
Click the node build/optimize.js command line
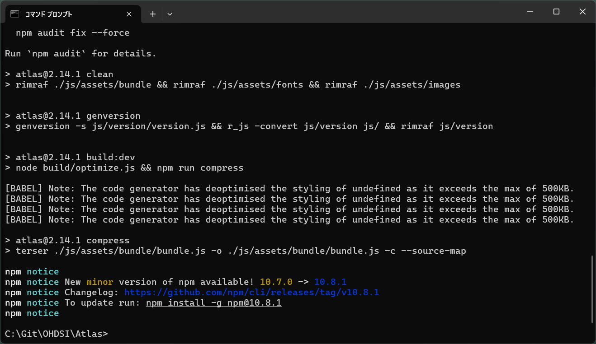coord(124,168)
